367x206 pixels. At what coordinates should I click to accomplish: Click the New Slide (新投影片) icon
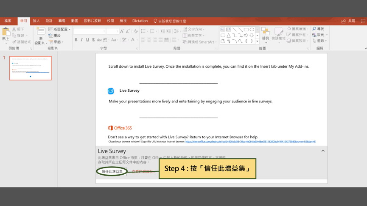tap(41, 31)
